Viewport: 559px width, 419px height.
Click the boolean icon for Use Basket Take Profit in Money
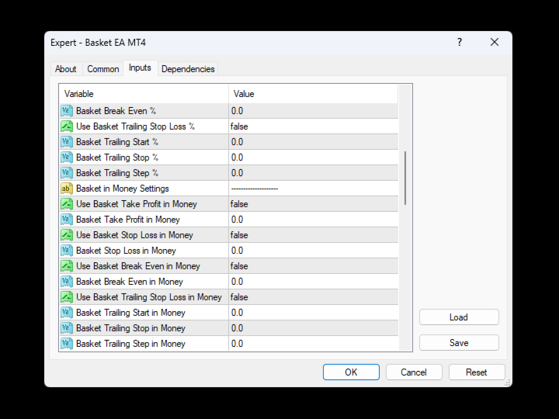click(67, 204)
